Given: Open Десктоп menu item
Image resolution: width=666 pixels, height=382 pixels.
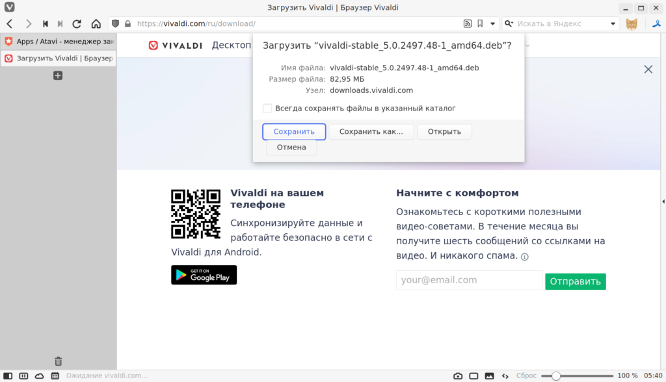Looking at the screenshot, I should [x=232, y=45].
